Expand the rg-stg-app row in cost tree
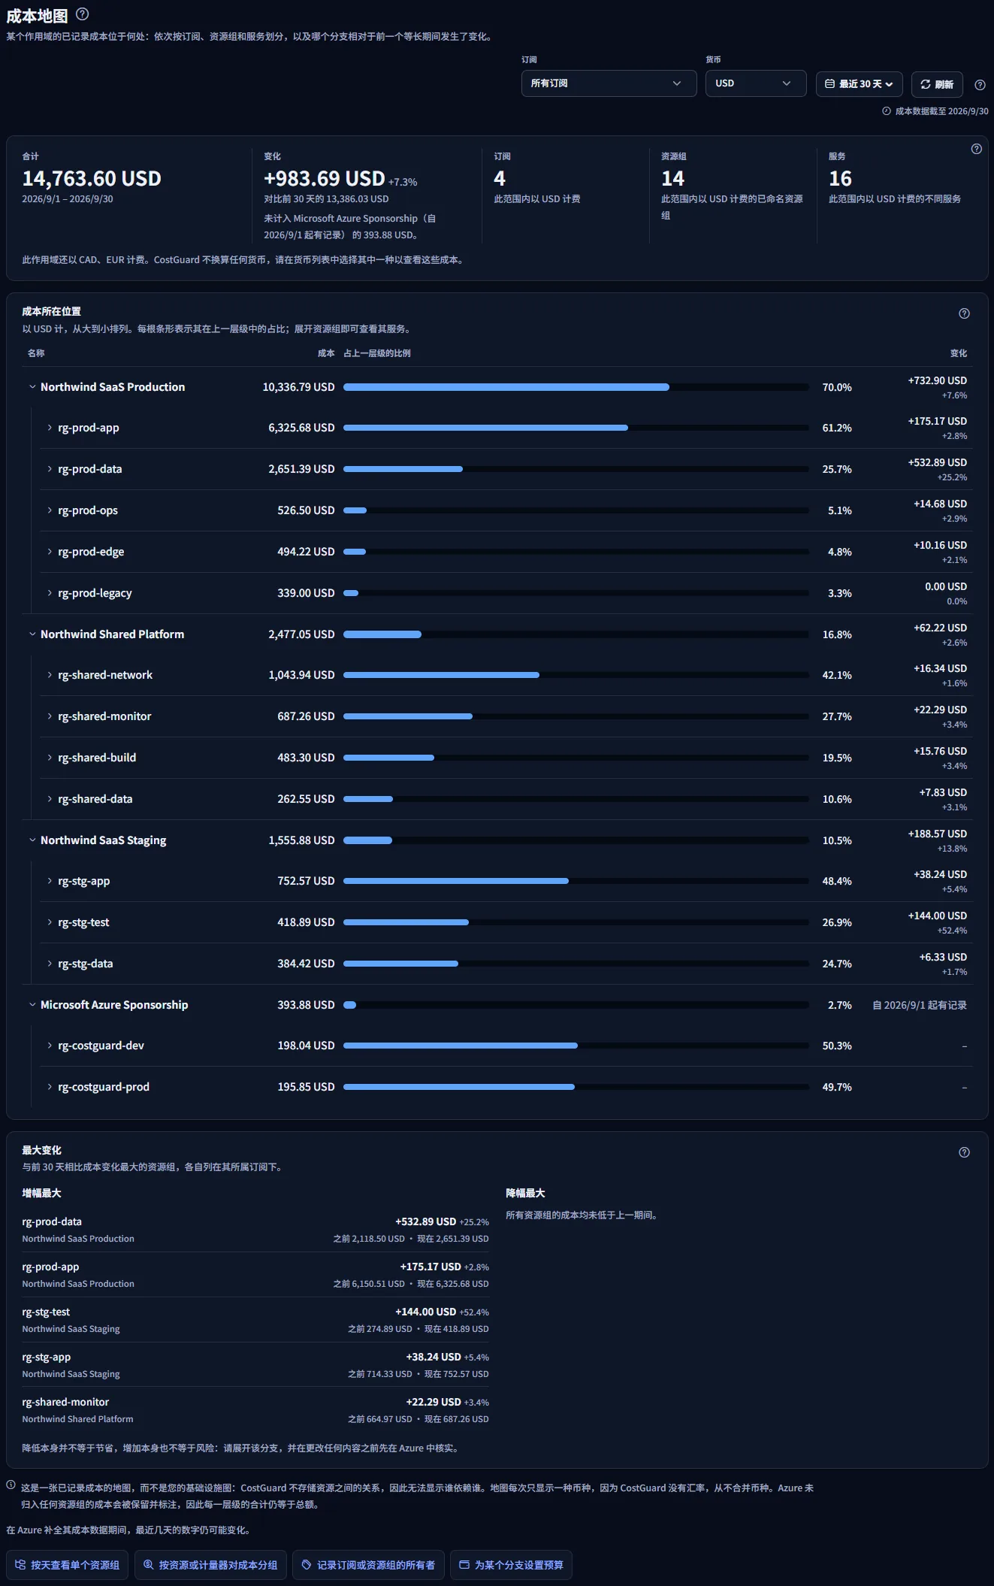The height and width of the screenshot is (1586, 994). (x=50, y=881)
